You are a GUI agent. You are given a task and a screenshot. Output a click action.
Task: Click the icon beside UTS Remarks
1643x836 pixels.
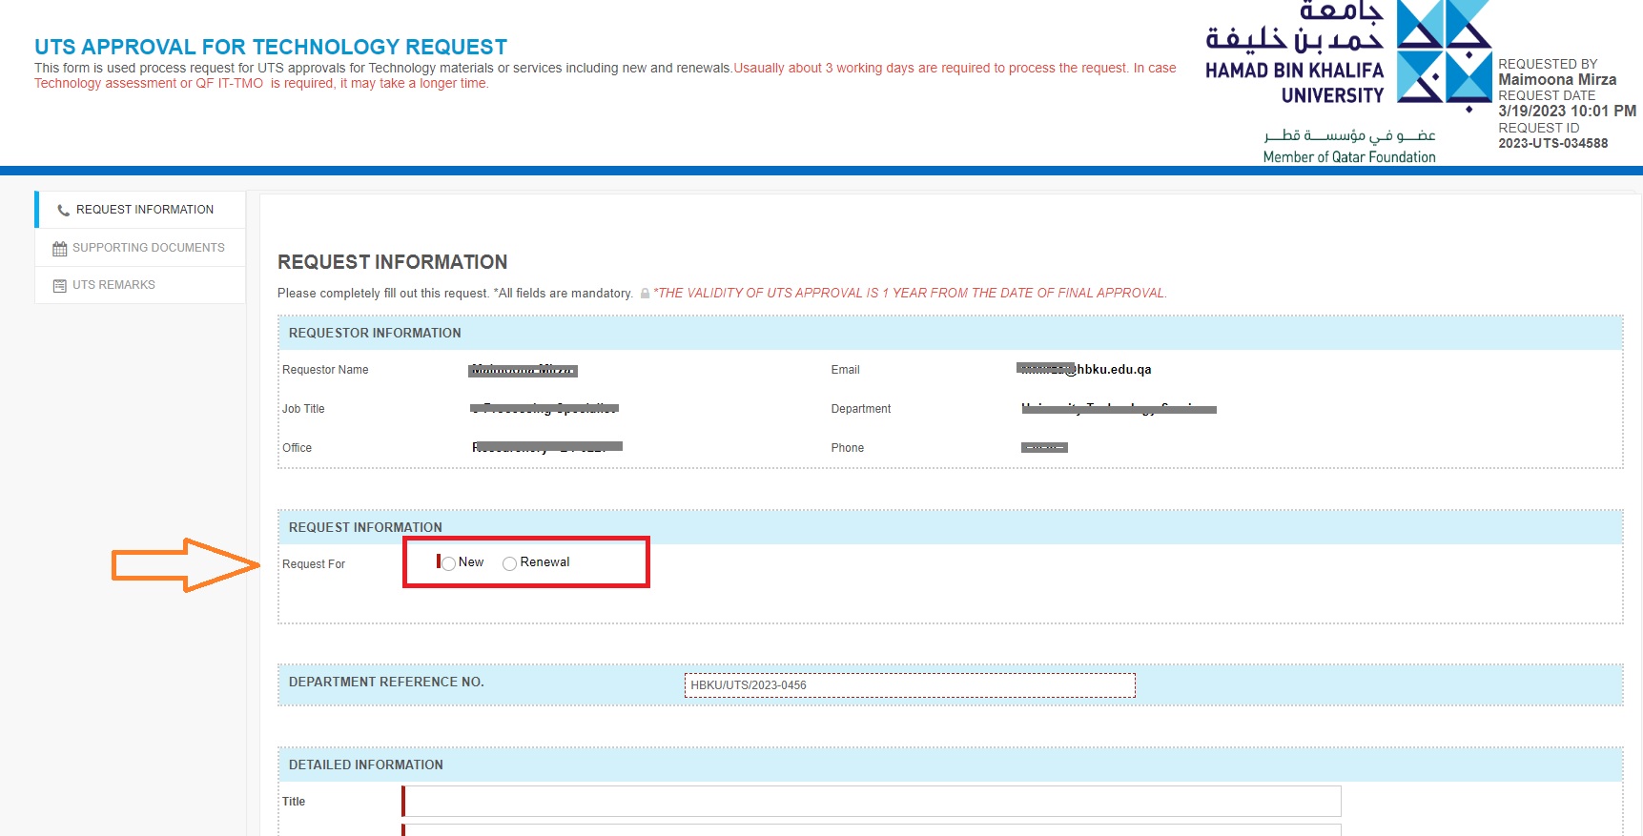coord(60,286)
